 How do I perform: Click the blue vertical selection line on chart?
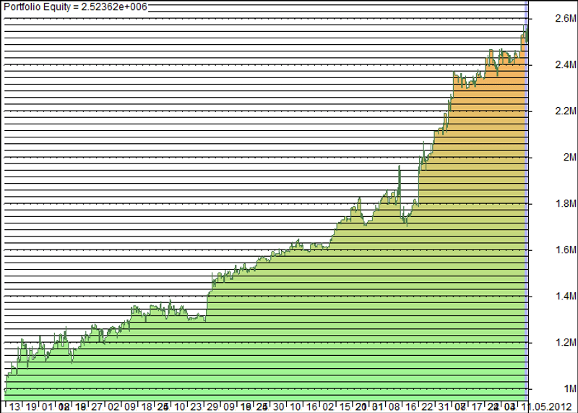(x=527, y=200)
